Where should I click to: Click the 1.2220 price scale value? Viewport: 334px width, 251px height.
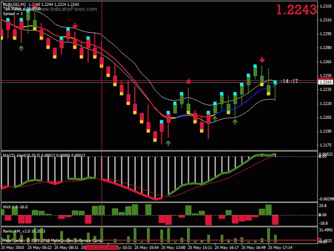point(326,104)
